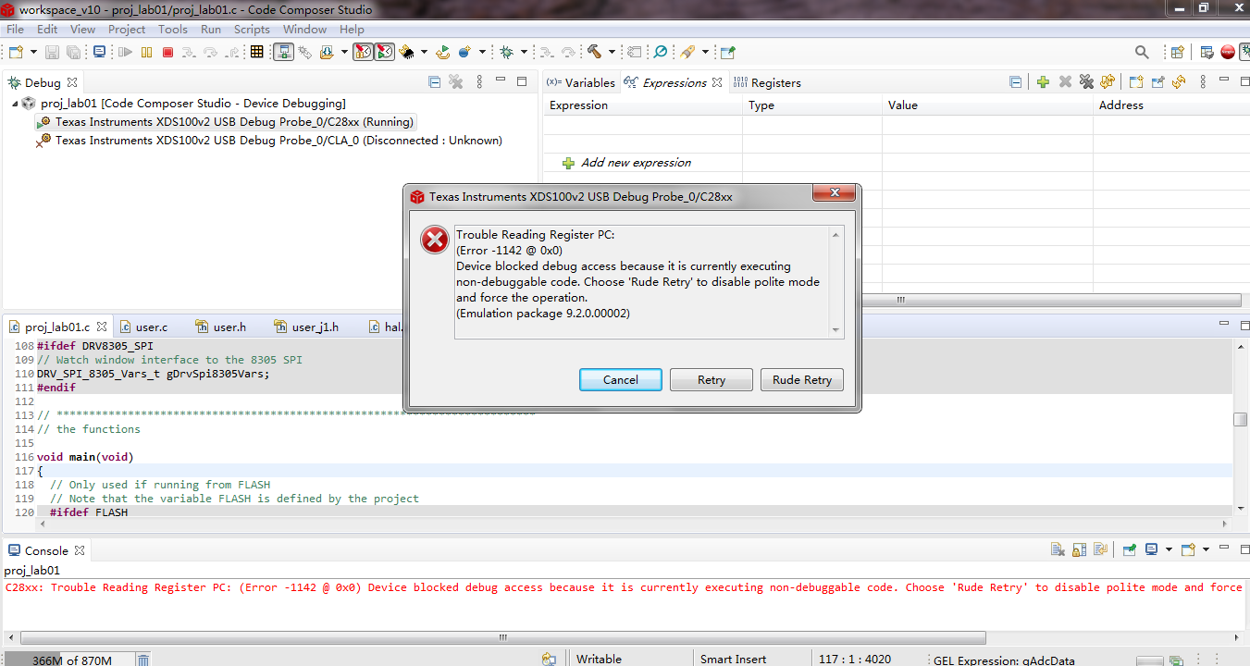Switch to the user.c editor tab
Screen dimensions: 1250x666
(x=145, y=327)
